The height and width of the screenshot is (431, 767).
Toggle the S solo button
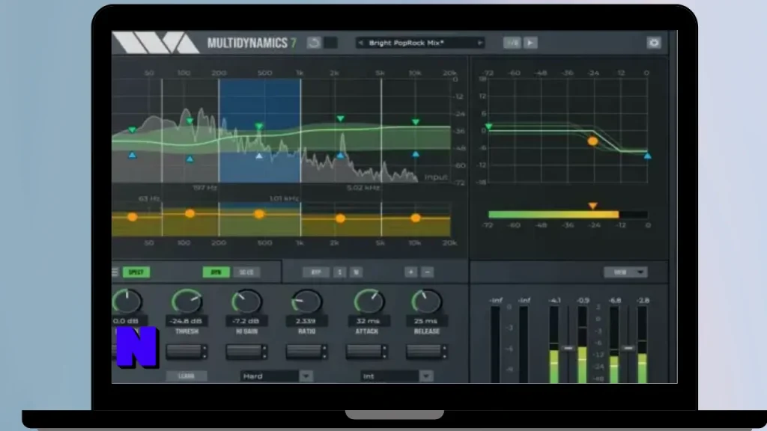[x=340, y=272]
